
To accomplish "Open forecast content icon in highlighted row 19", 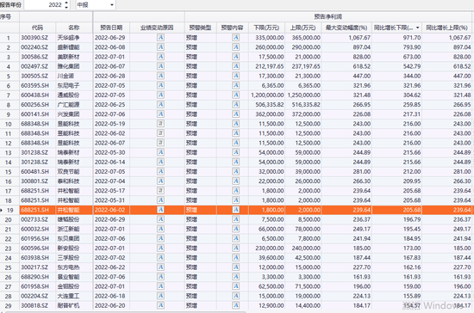I will [x=235, y=210].
